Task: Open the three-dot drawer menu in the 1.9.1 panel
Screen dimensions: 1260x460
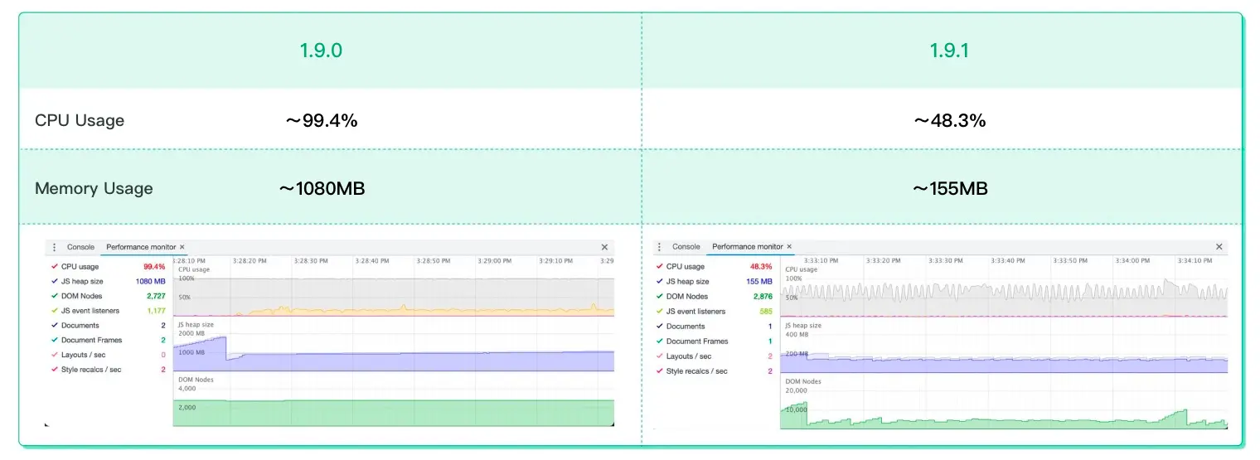Action: (660, 247)
